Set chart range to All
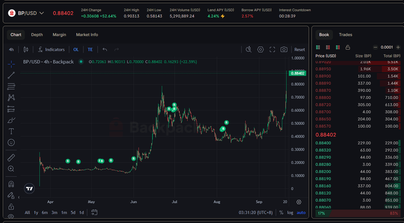This screenshot has height=223, width=404. click(27, 213)
